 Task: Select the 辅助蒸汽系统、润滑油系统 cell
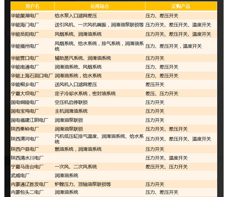[x=83, y=58]
